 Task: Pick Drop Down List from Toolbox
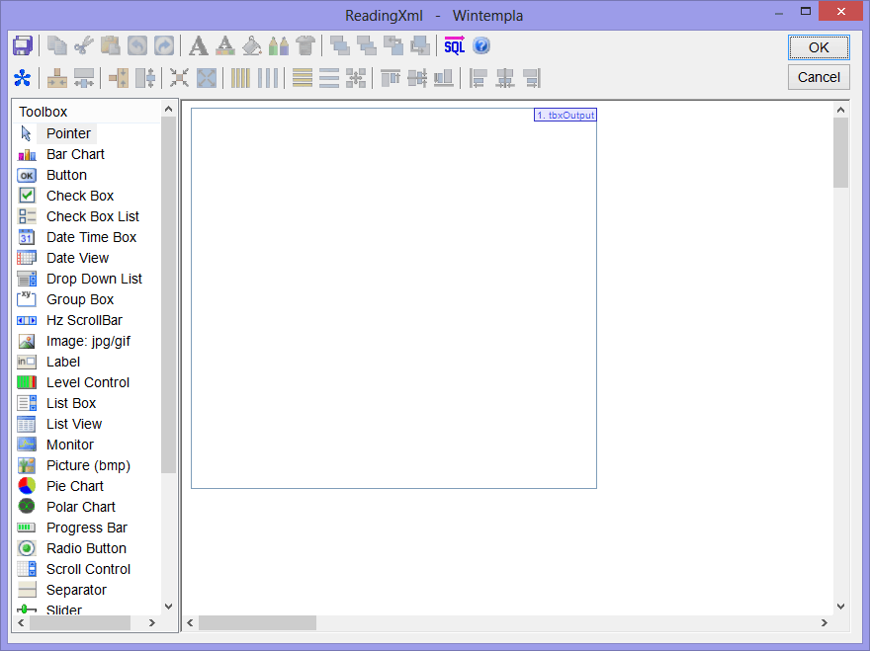pyautogui.click(x=94, y=279)
